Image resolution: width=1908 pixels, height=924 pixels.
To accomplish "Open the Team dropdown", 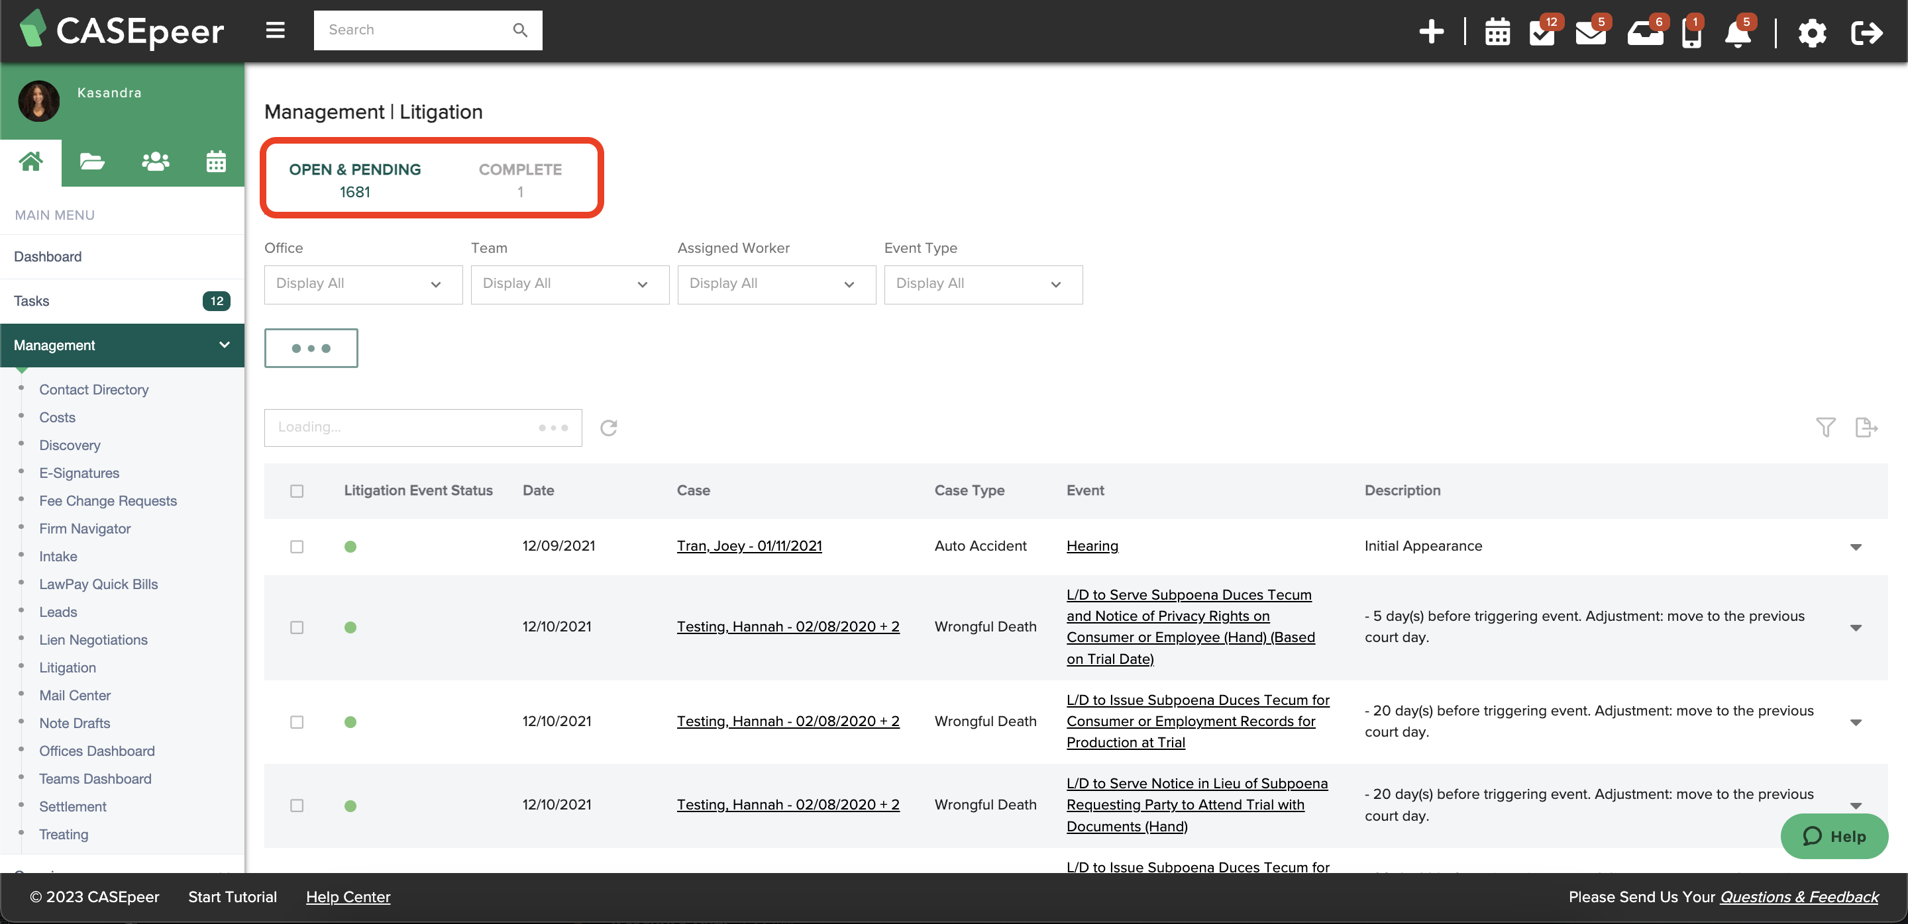I will (x=570, y=284).
